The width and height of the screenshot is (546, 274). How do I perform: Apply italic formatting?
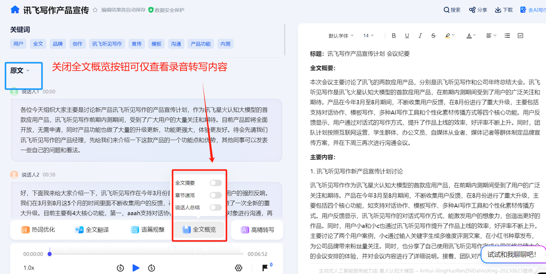coord(420,36)
